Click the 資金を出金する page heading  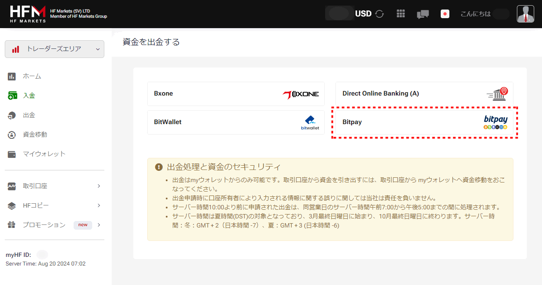coord(151,42)
